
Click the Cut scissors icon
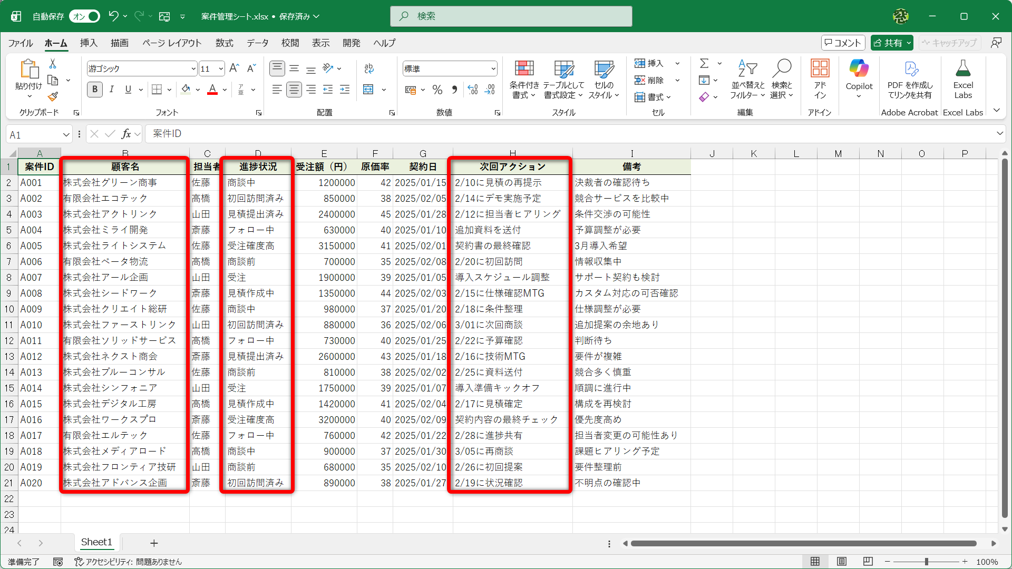(53, 64)
